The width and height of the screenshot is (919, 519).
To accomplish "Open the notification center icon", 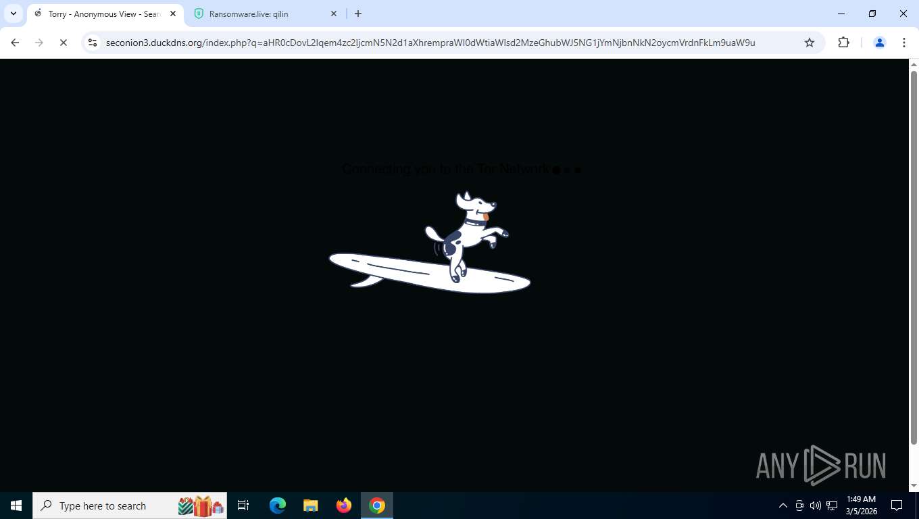I will point(897,505).
